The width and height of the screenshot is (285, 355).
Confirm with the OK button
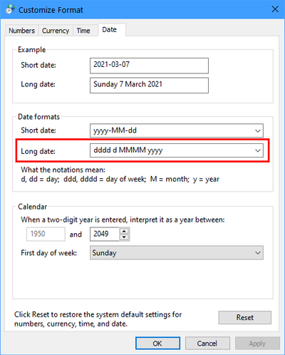(157, 343)
